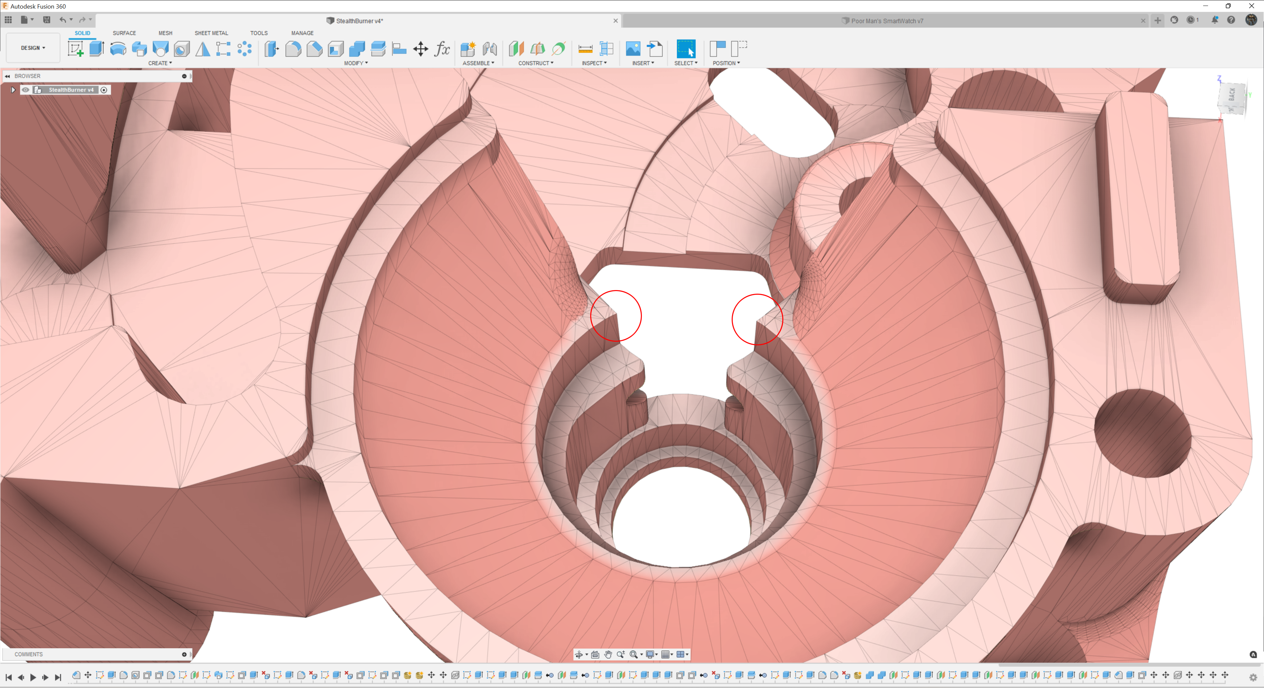Open the POSITION dropdown menu
Screen dimensions: 1264x691
(x=726, y=63)
